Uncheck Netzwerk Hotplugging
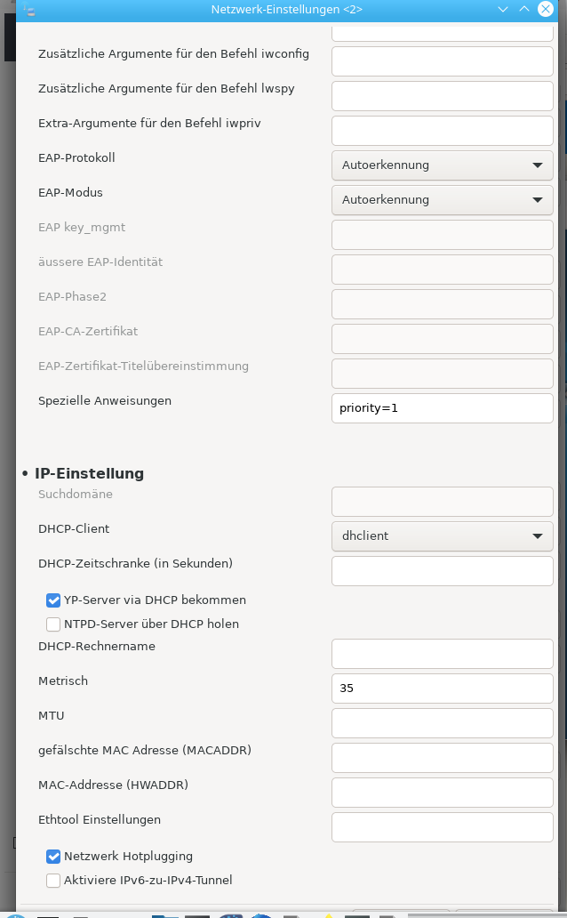The height and width of the screenshot is (918, 567). point(53,857)
